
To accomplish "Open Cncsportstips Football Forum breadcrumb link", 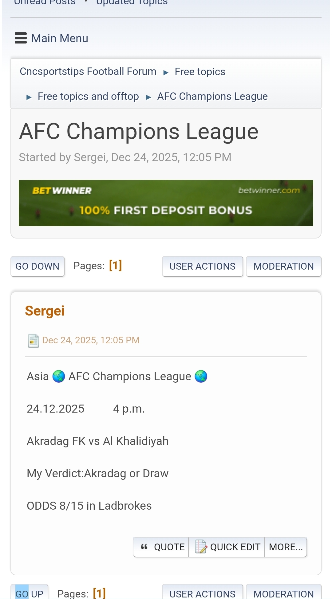I will [x=88, y=71].
